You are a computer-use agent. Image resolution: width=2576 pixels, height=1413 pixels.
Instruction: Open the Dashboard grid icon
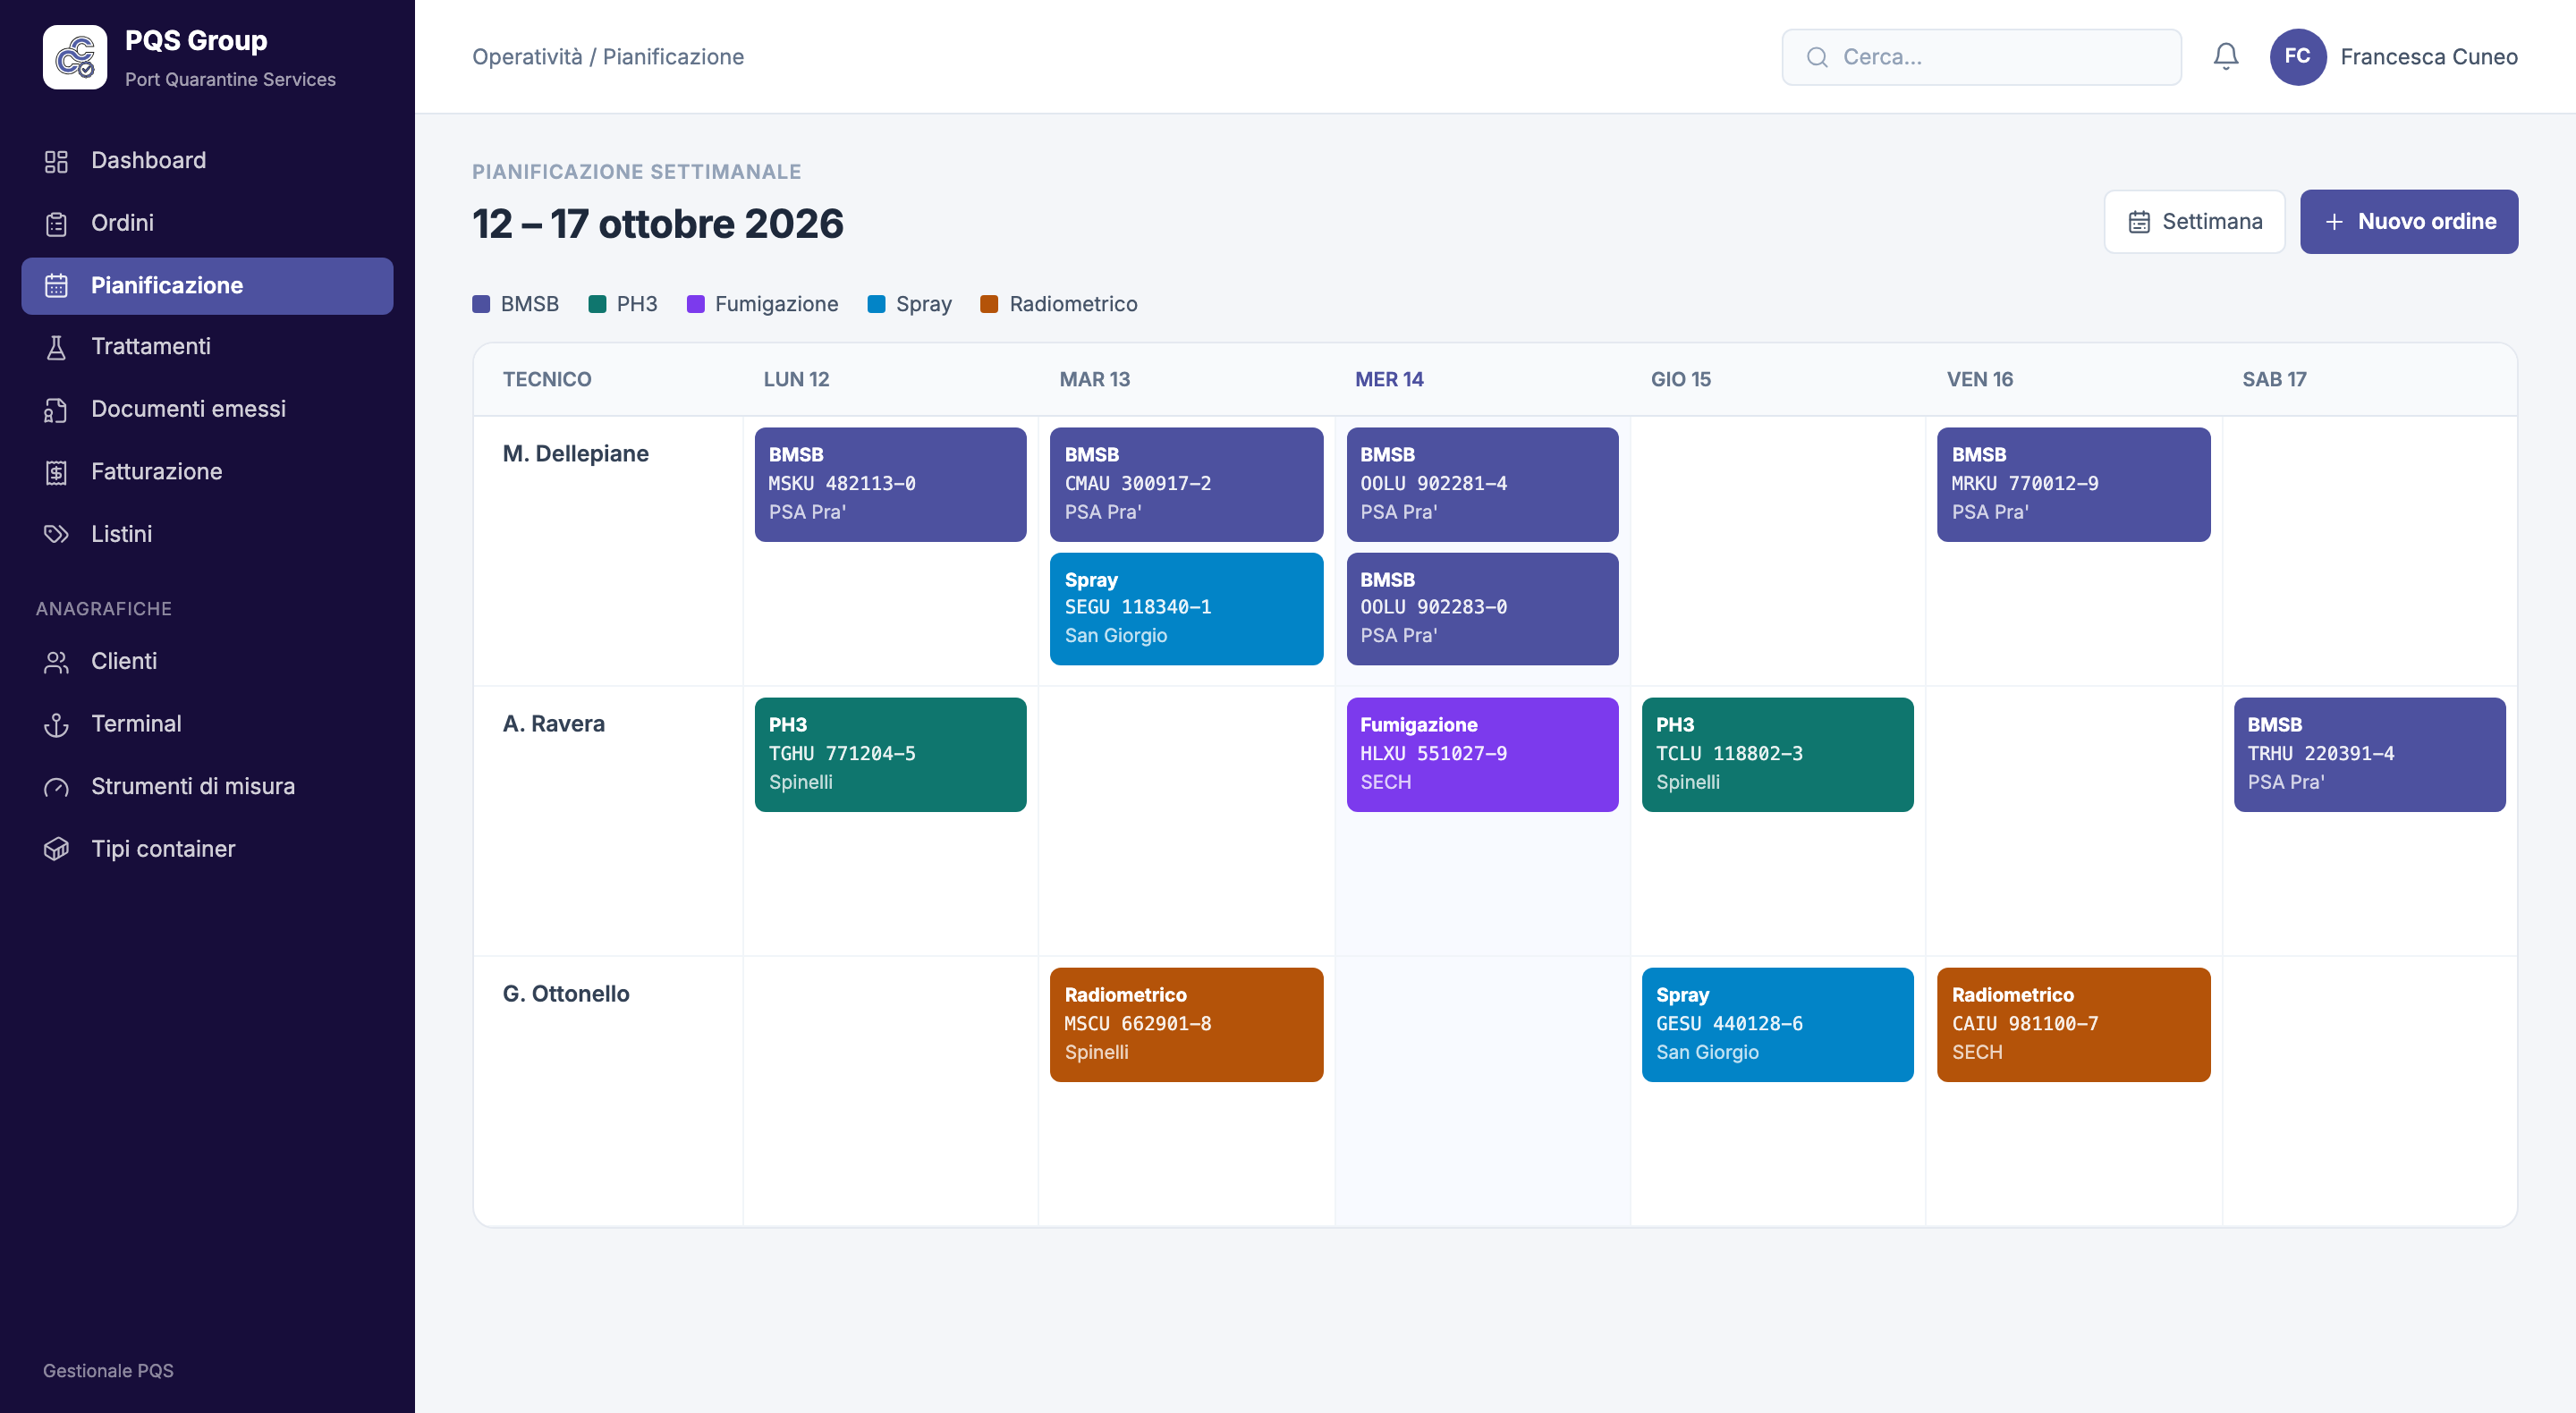tap(56, 161)
